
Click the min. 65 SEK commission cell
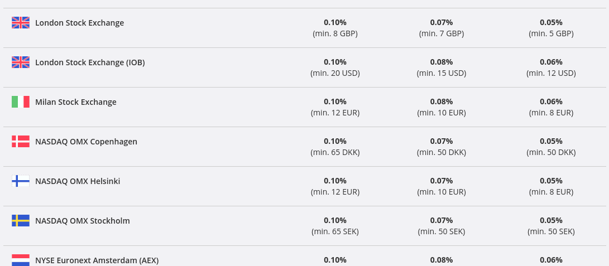point(335,226)
